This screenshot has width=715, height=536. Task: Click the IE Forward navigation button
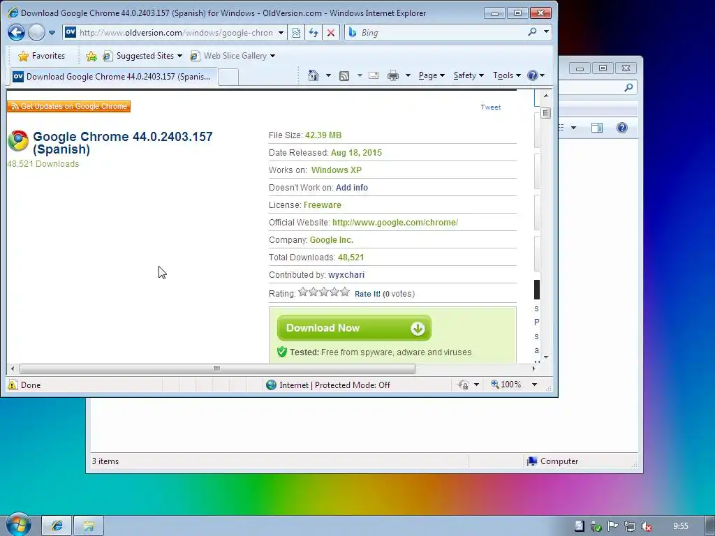(x=36, y=33)
